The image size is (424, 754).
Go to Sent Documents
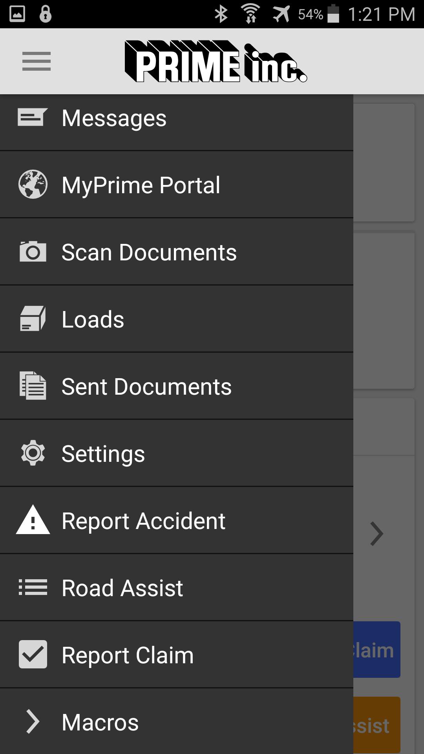pos(146,386)
